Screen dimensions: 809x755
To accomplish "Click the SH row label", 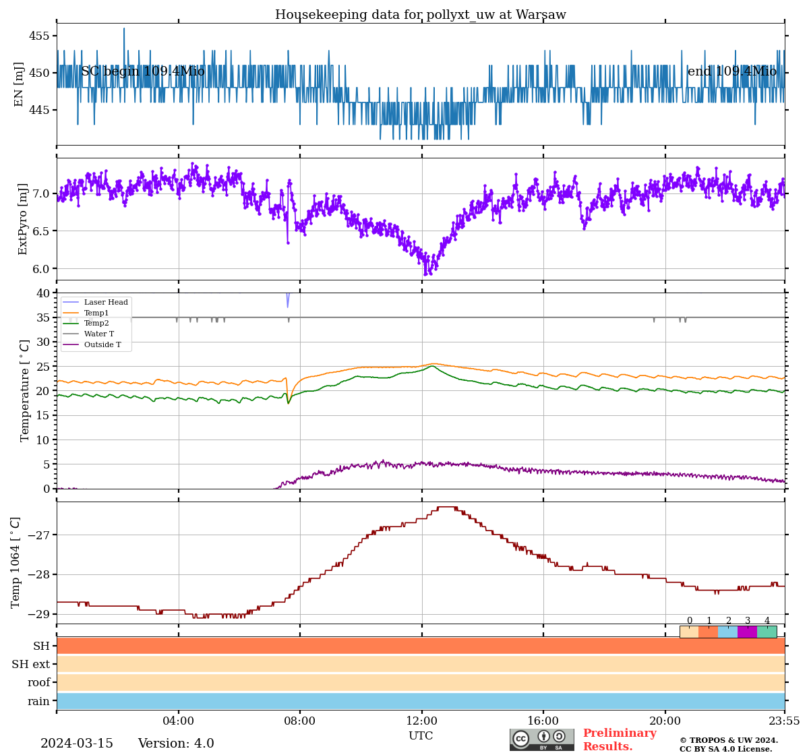I will (x=42, y=646).
